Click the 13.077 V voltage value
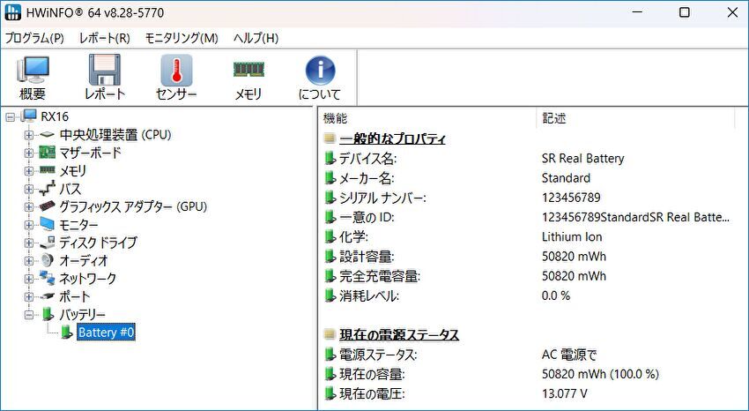Screen dimensions: 749x411 tap(565, 393)
